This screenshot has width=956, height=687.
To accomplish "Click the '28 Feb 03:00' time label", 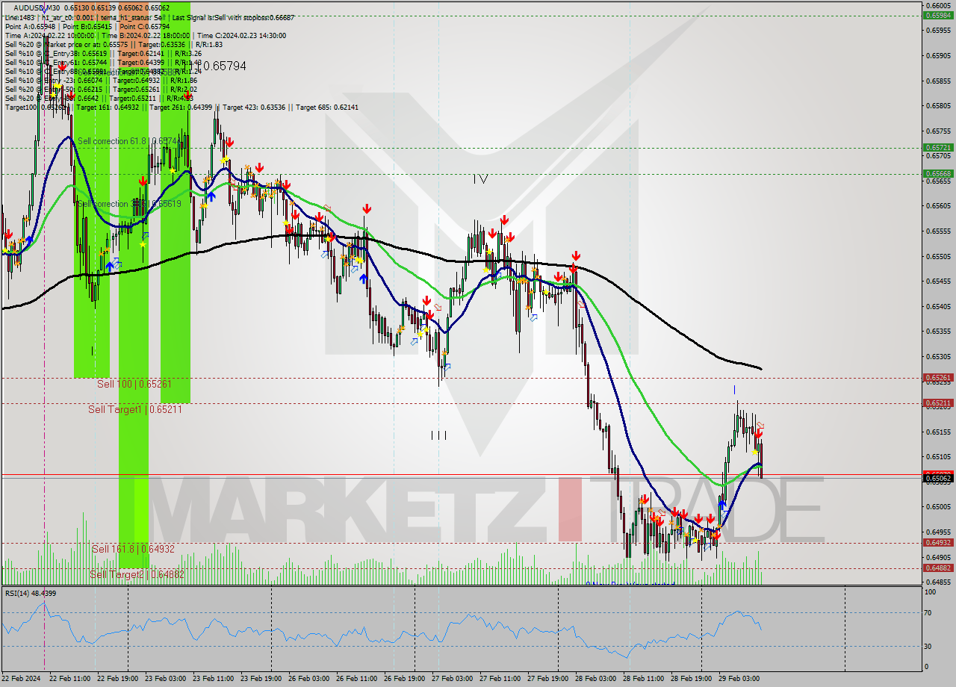I will (x=596, y=679).
